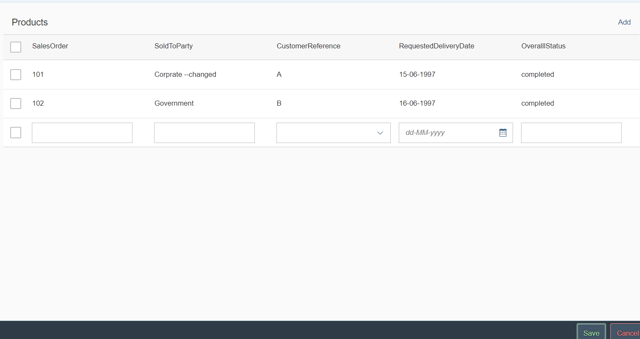Click the Add link to create a row
Screen dimensions: 640x339
[624, 22]
